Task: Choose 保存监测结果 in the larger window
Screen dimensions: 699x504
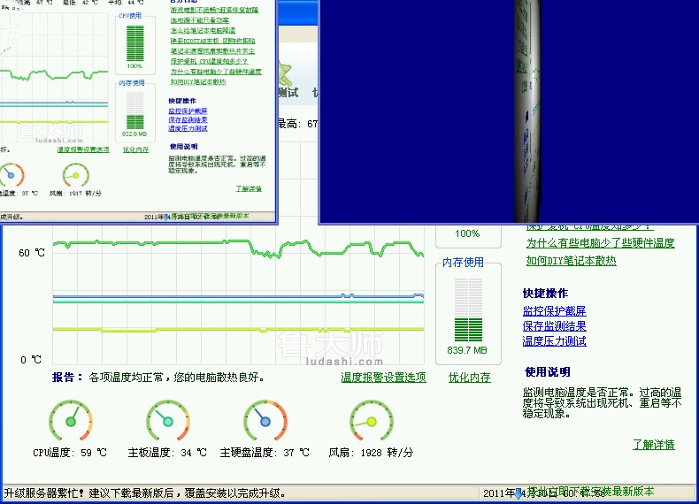Action: click(x=554, y=326)
